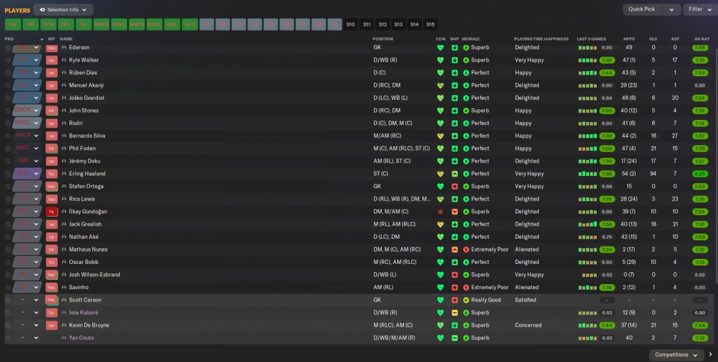Click the condition heart icon for Manuel Akanji

[440, 85]
